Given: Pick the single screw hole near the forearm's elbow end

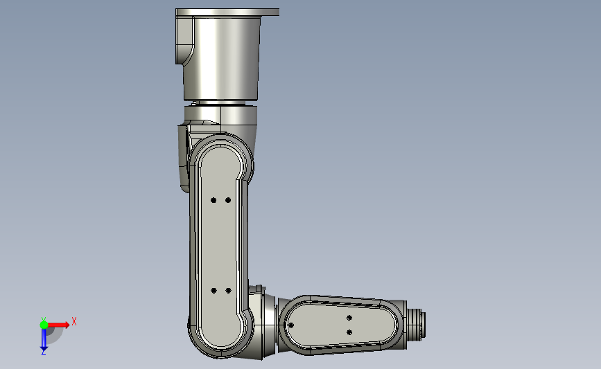Looking at the screenshot, I should 291,325.
